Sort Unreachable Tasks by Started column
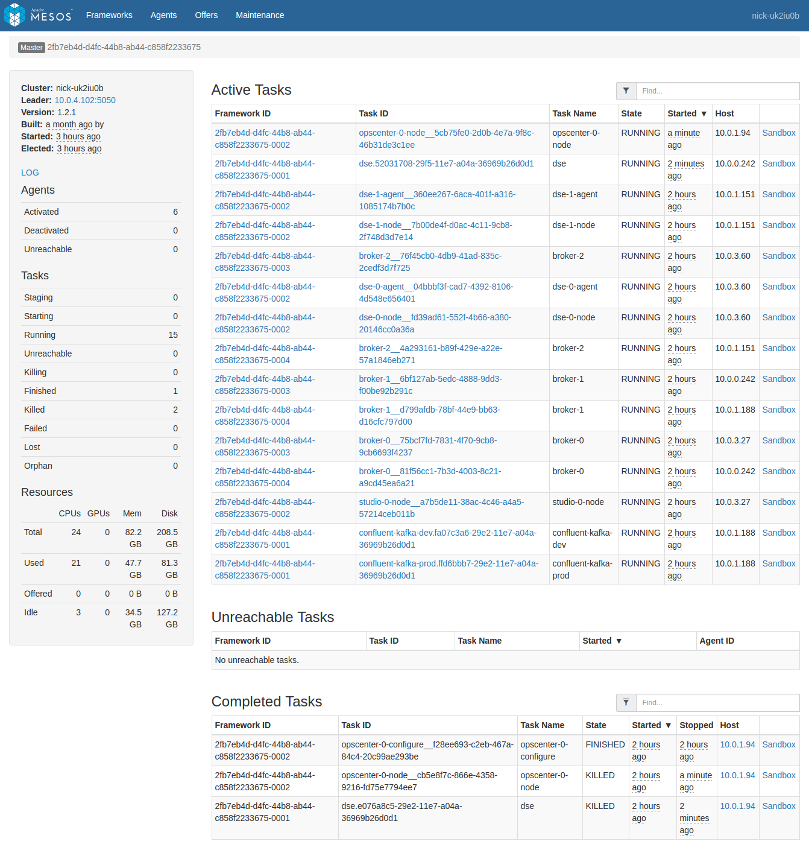 pyautogui.click(x=602, y=641)
